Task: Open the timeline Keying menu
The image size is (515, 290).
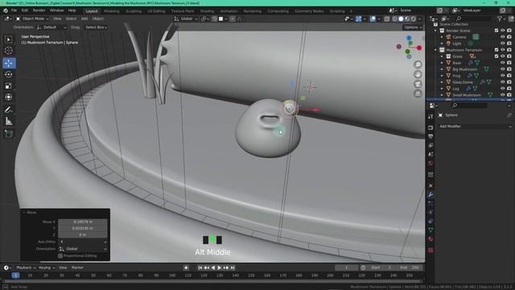Action: coord(47,267)
